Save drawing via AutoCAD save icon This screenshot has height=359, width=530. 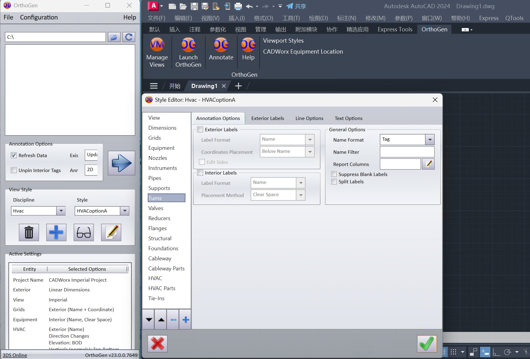(x=194, y=6)
